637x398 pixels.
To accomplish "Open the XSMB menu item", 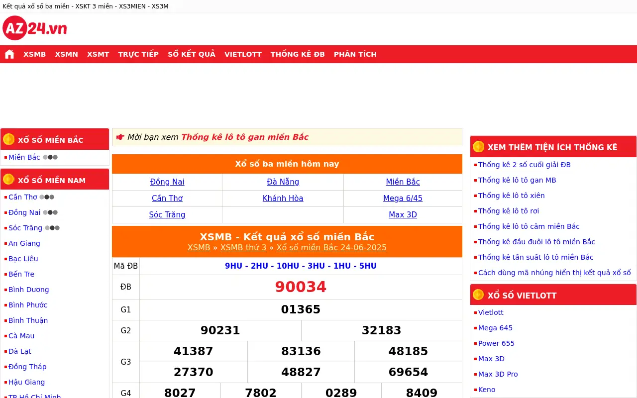I will (x=34, y=54).
